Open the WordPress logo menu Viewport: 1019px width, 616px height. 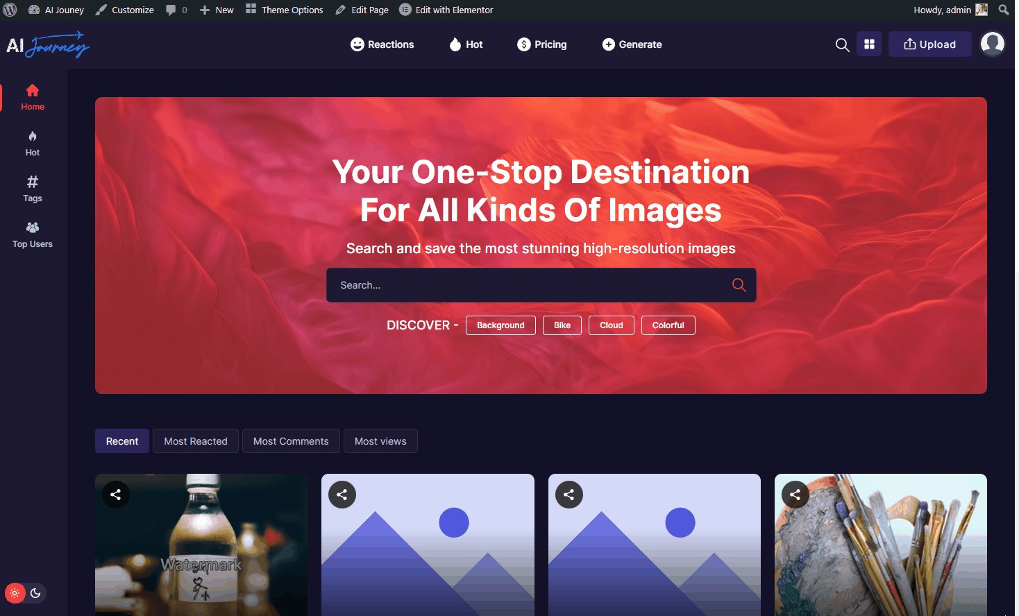[x=10, y=10]
